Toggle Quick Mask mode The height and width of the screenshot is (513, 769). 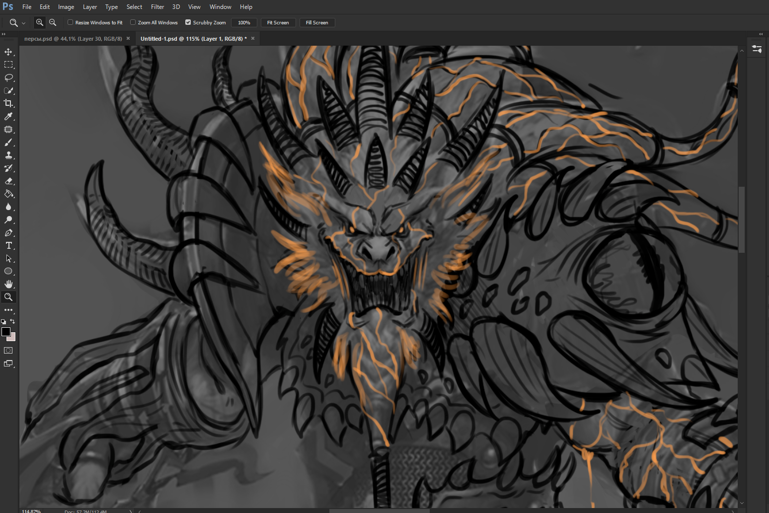tap(8, 351)
